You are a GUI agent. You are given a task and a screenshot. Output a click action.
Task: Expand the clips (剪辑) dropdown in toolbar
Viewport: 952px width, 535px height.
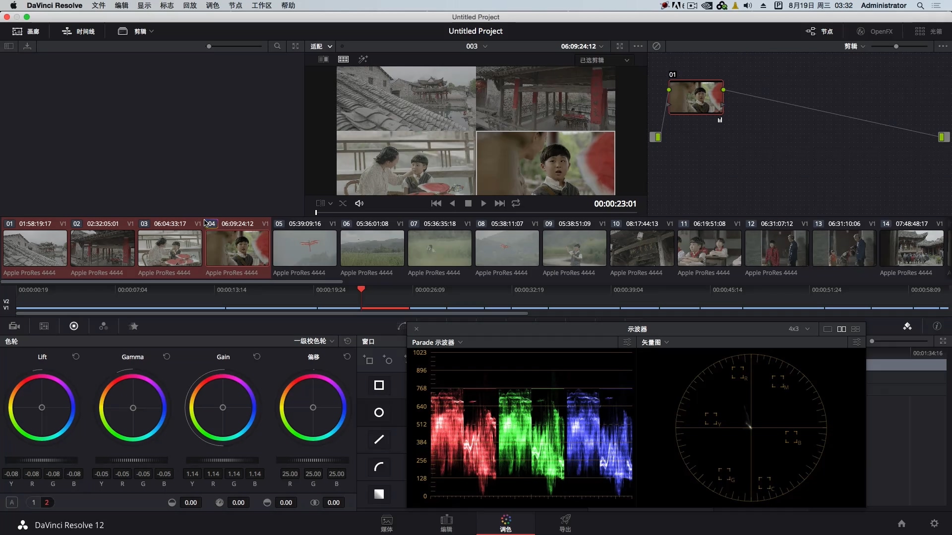click(136, 31)
